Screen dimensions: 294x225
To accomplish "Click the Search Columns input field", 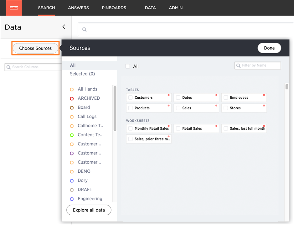I will coord(33,67).
